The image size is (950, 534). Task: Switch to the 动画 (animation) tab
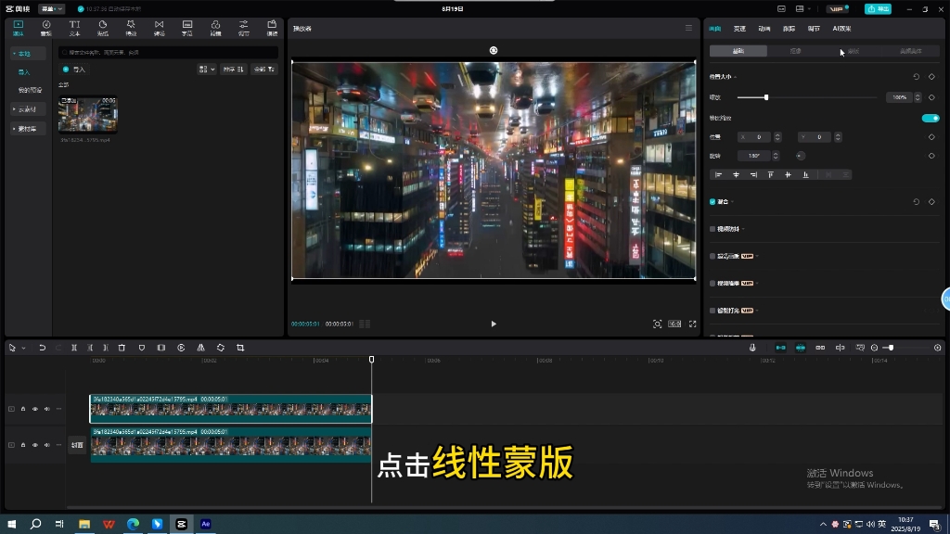[764, 29]
